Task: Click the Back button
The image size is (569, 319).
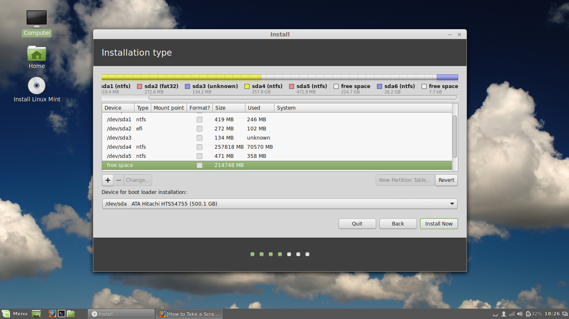Action: 398,223
